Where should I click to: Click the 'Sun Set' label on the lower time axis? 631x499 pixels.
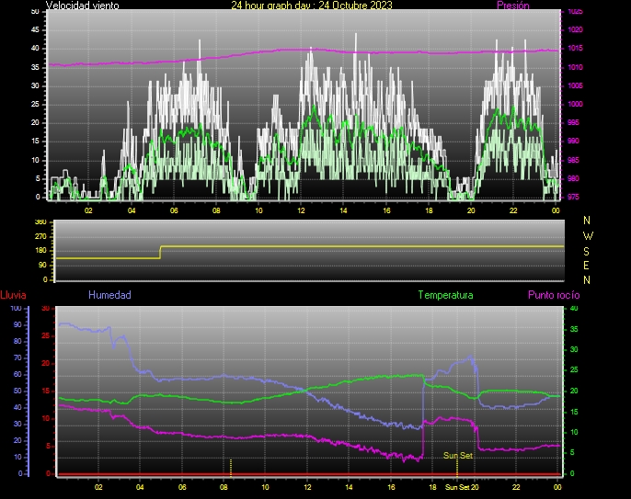pos(457,487)
